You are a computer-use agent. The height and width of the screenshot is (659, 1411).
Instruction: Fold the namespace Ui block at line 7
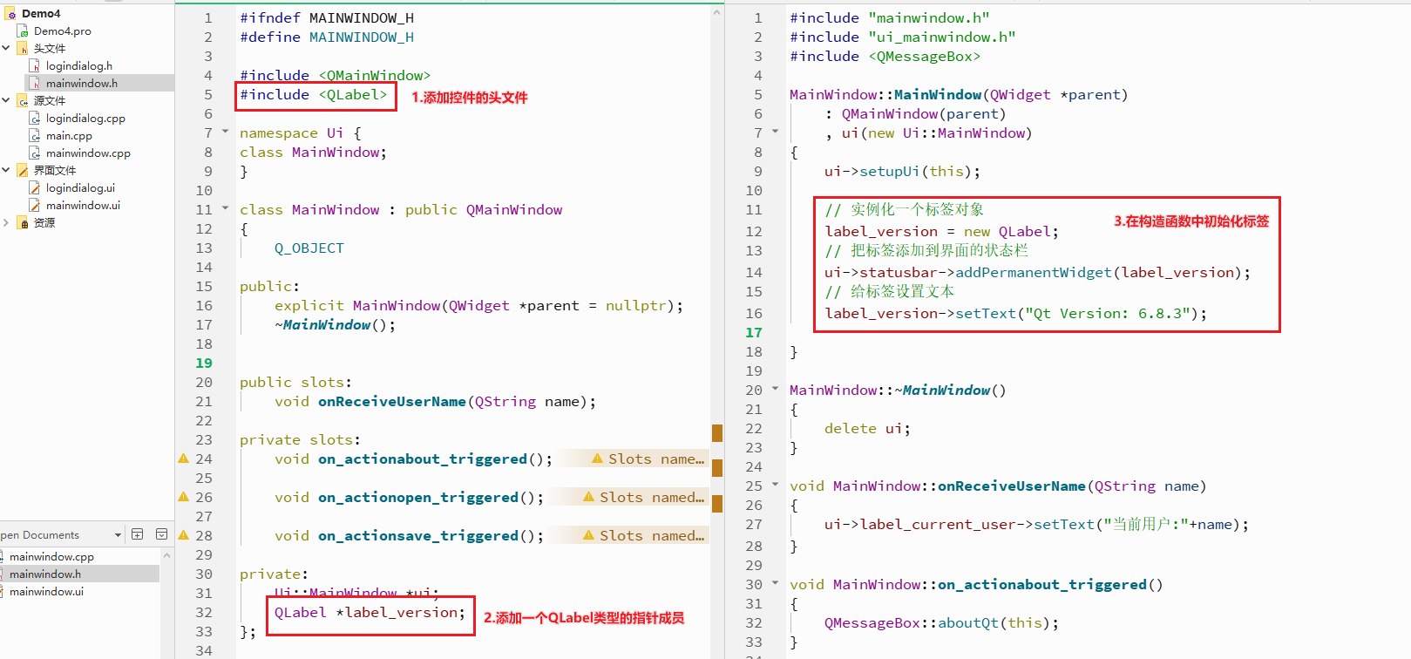[x=225, y=132]
